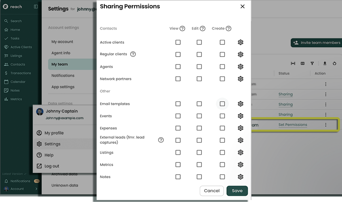Choose Log out from profile menu

point(52,166)
